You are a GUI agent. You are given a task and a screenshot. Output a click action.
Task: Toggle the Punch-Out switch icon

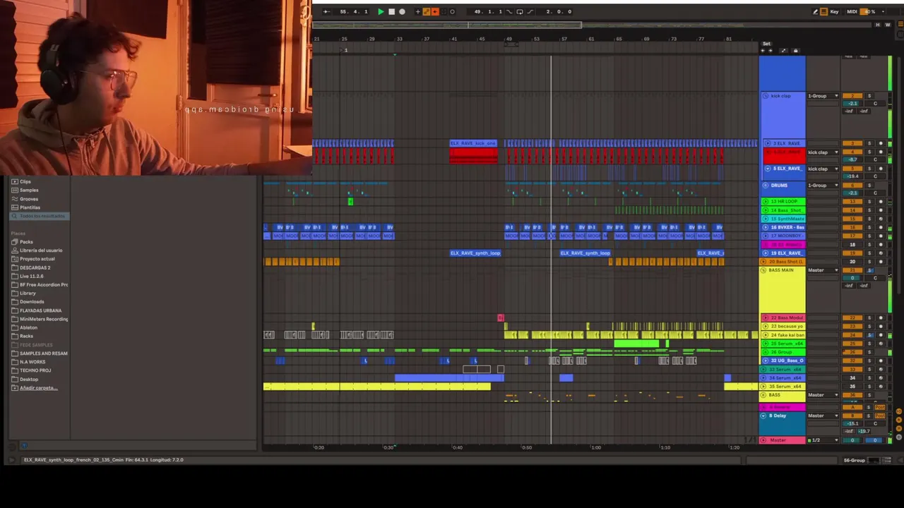(530, 11)
